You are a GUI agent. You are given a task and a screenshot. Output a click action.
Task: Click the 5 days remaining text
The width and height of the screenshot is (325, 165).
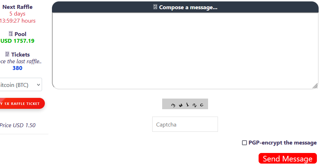[x=17, y=14]
